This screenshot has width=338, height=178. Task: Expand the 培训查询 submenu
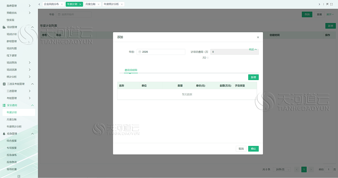[29, 63]
